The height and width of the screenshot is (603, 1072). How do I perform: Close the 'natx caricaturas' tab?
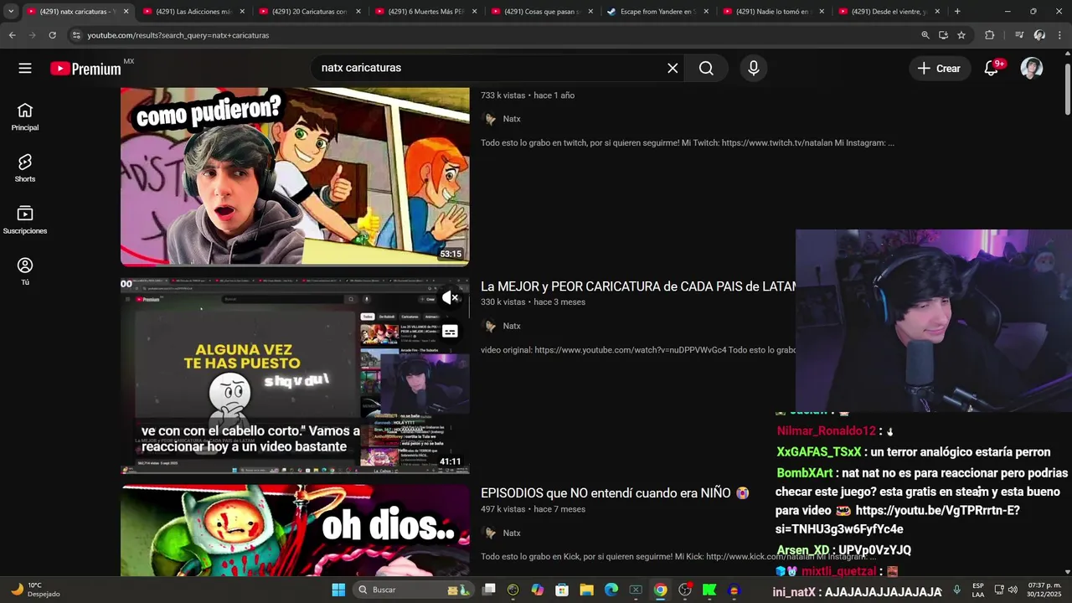(126, 12)
